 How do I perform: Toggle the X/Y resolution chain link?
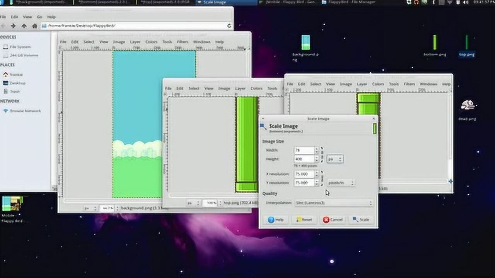pyautogui.click(x=322, y=178)
